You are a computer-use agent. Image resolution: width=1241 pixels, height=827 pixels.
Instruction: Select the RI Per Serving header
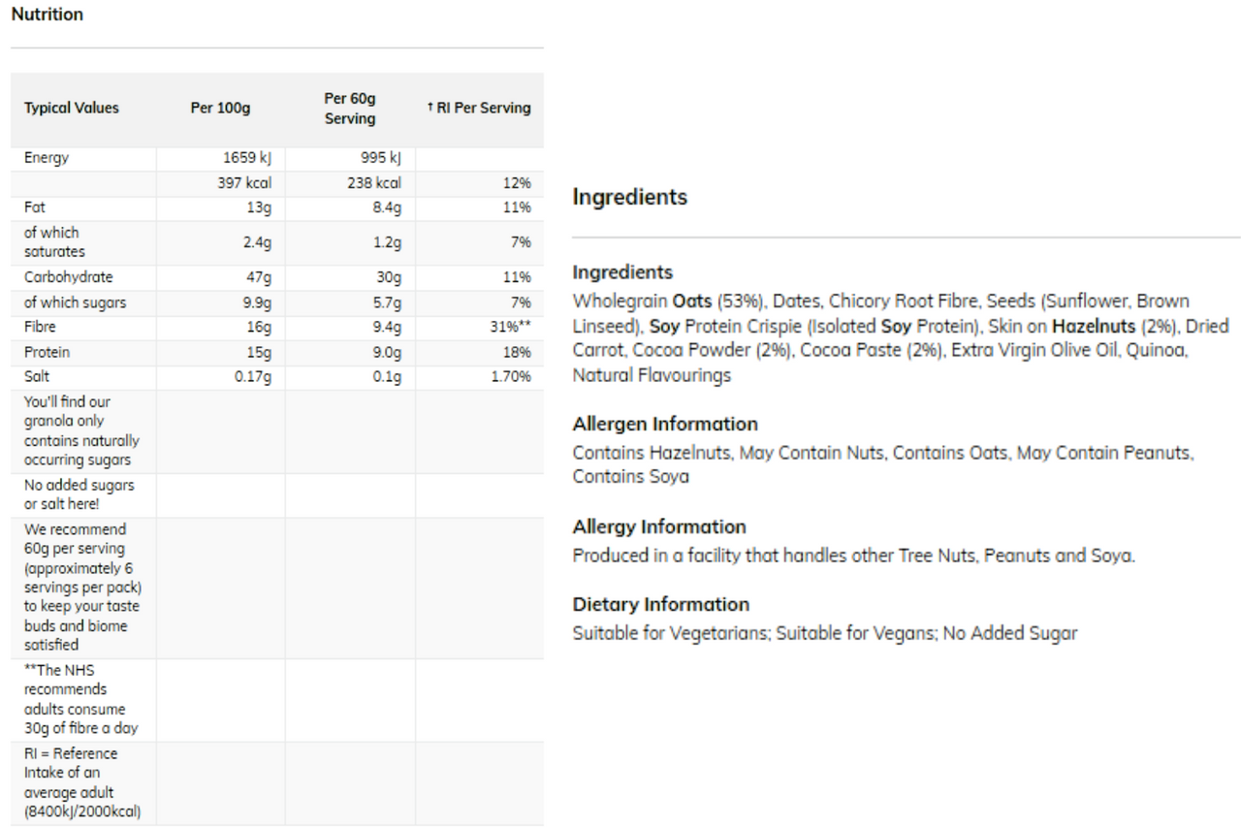479,109
